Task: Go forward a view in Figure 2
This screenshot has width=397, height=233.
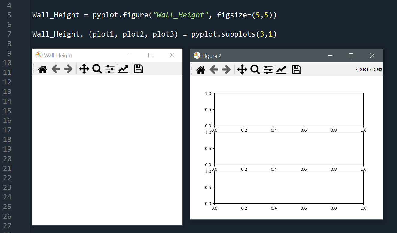Action: click(x=226, y=70)
